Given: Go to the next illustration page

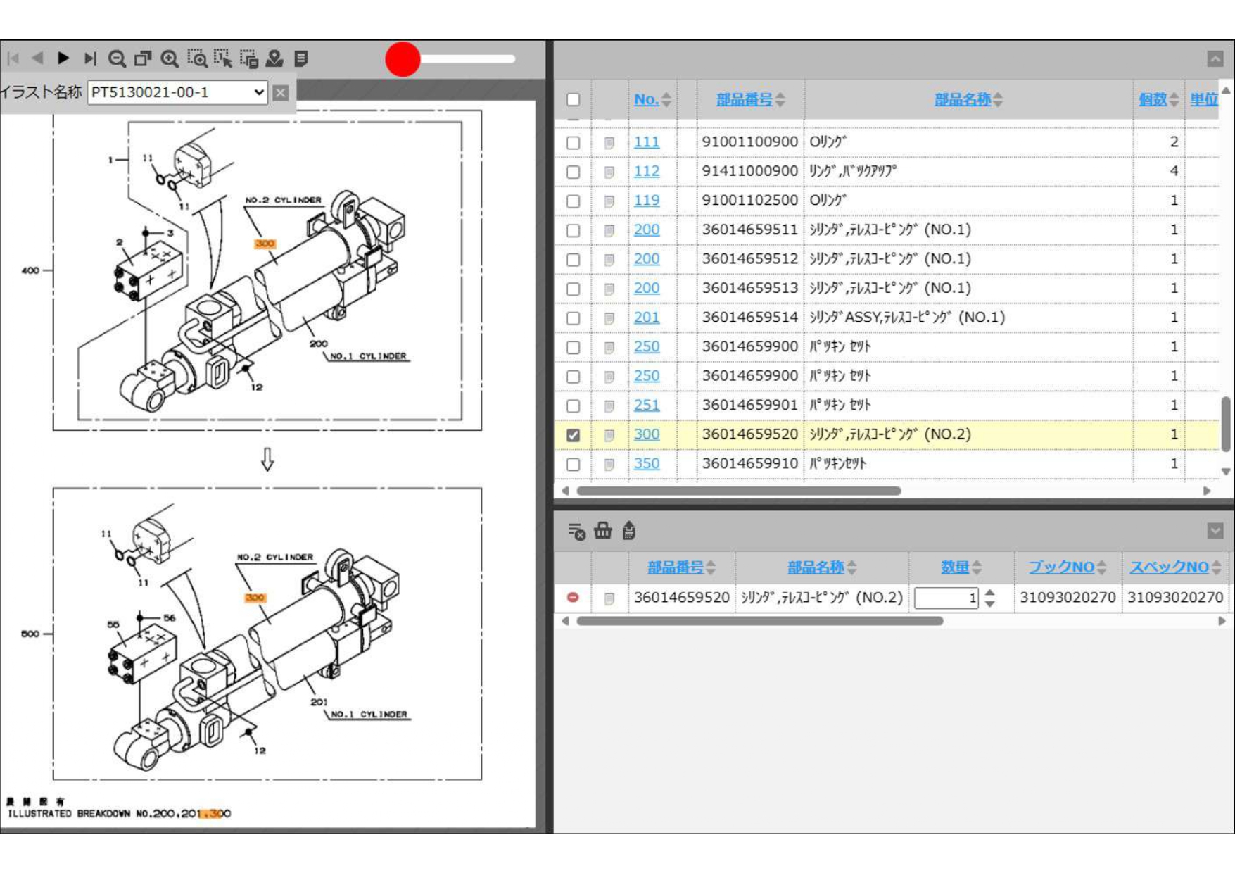Looking at the screenshot, I should tap(63, 58).
